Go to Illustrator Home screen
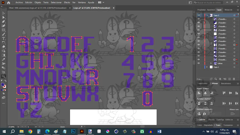The height and width of the screenshot is (135, 240). [x=9, y=3]
